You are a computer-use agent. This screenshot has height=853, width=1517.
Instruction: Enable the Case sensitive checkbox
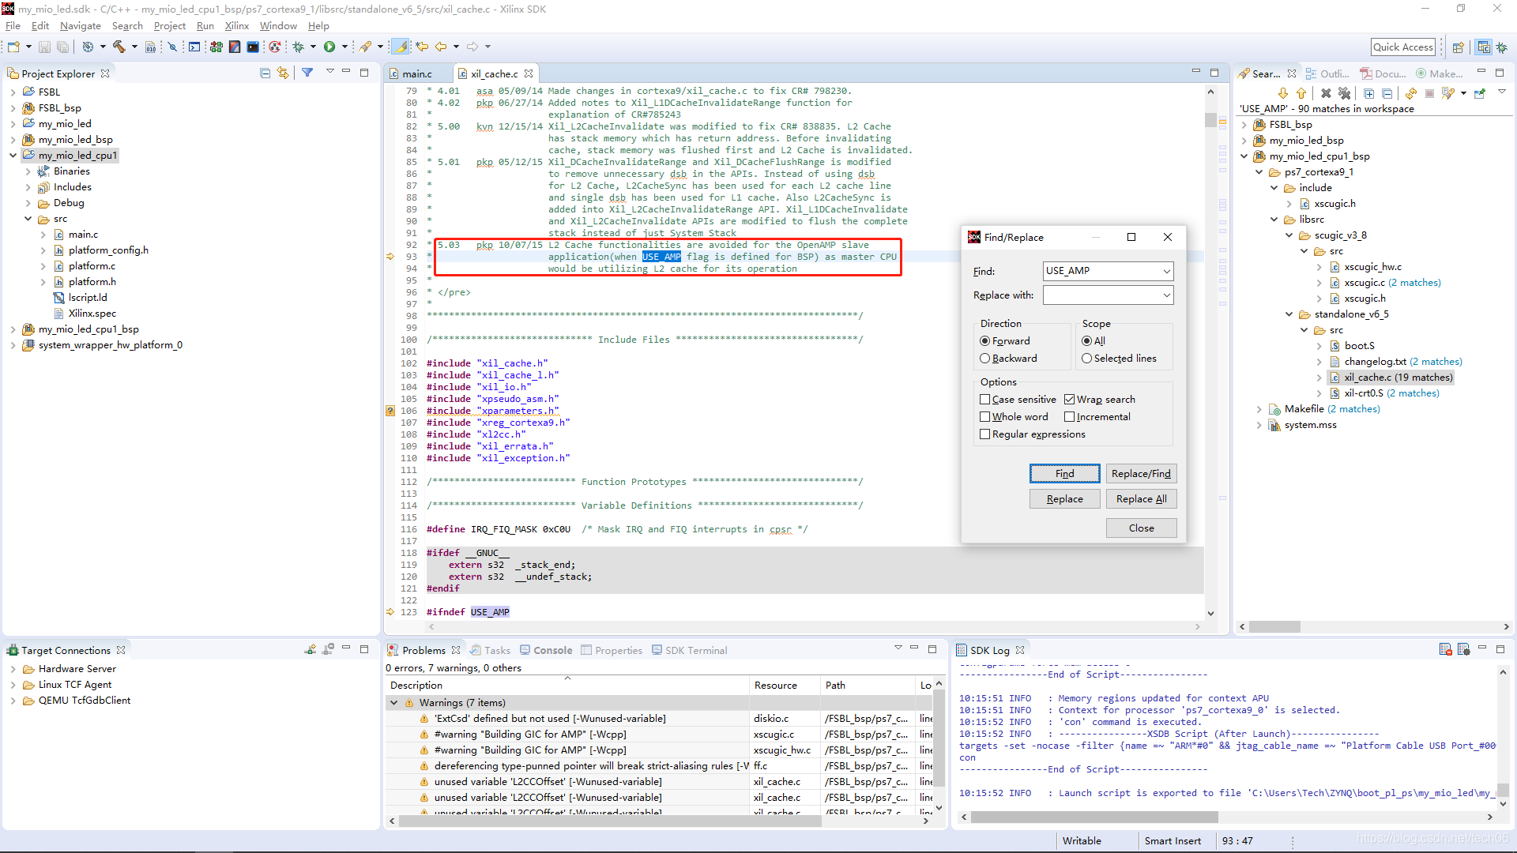pos(985,400)
